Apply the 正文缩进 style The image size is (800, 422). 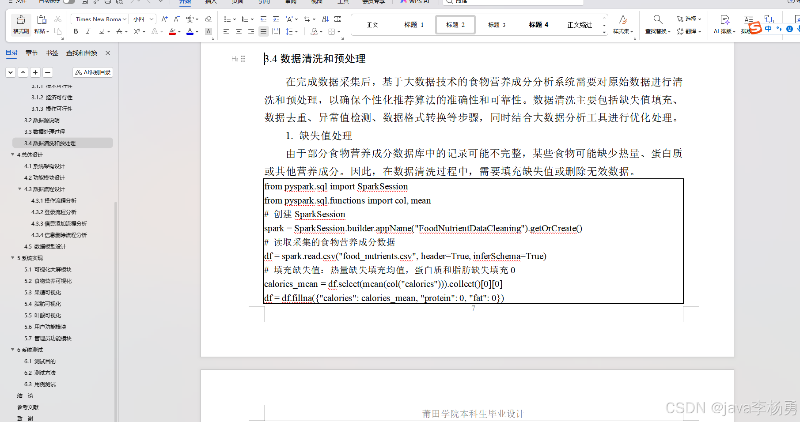(x=580, y=25)
